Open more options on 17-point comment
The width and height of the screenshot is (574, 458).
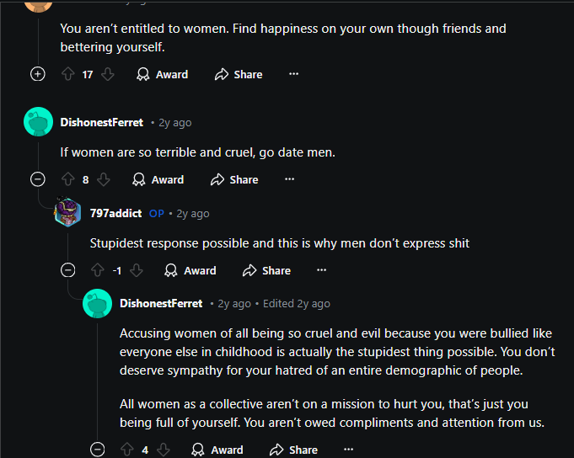point(293,74)
